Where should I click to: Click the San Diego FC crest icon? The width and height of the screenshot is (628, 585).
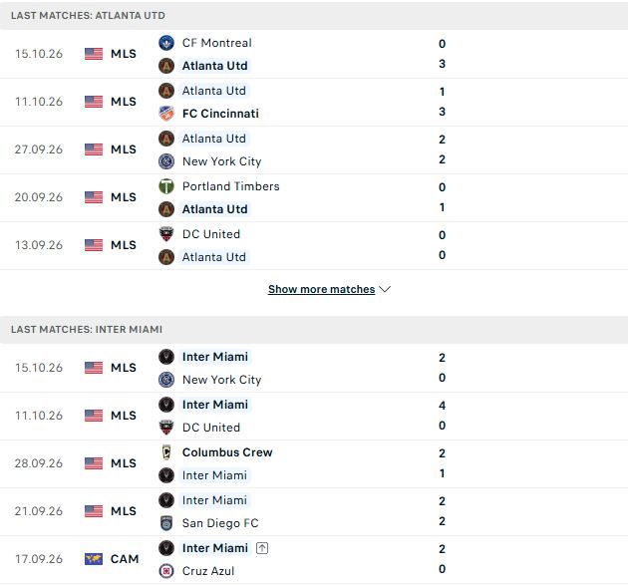tap(166, 523)
